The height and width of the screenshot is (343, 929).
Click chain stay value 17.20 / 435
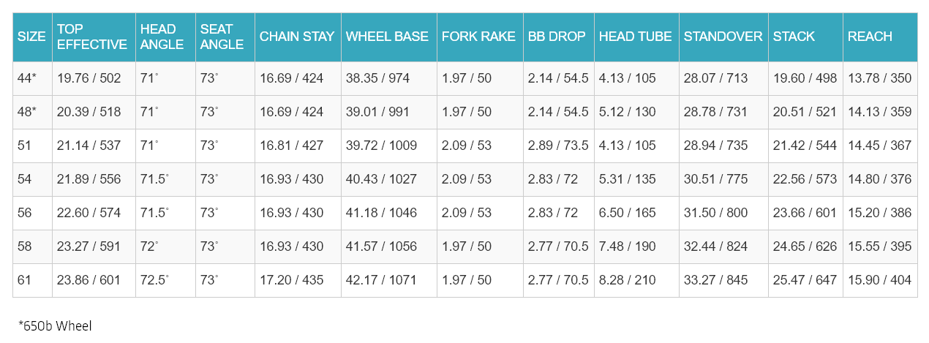click(291, 280)
